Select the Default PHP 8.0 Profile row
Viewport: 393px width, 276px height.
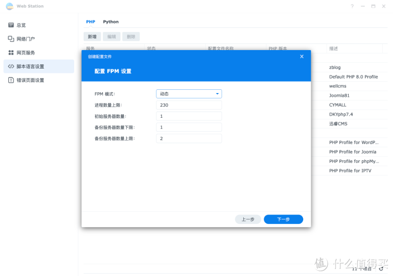click(x=353, y=77)
